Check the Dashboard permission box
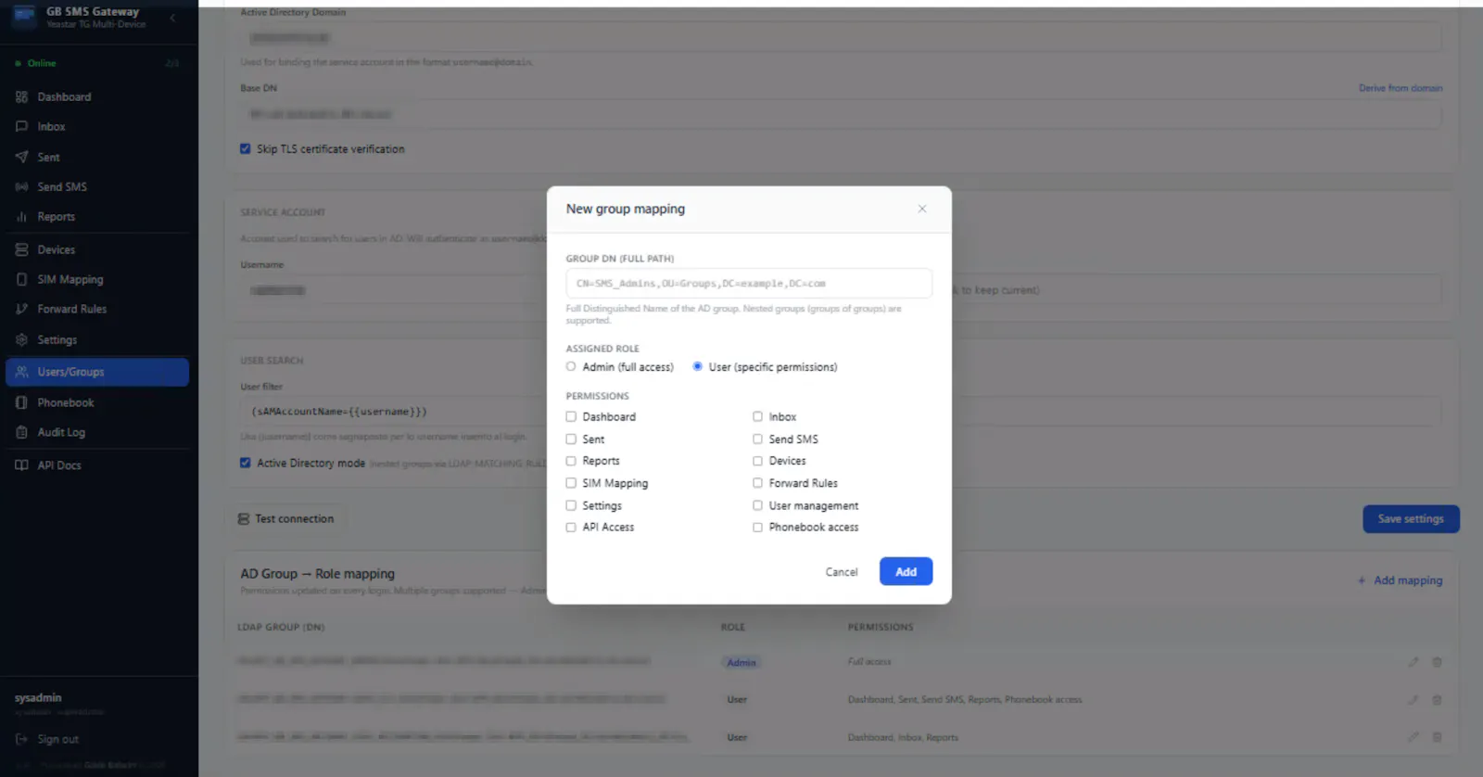 point(571,417)
